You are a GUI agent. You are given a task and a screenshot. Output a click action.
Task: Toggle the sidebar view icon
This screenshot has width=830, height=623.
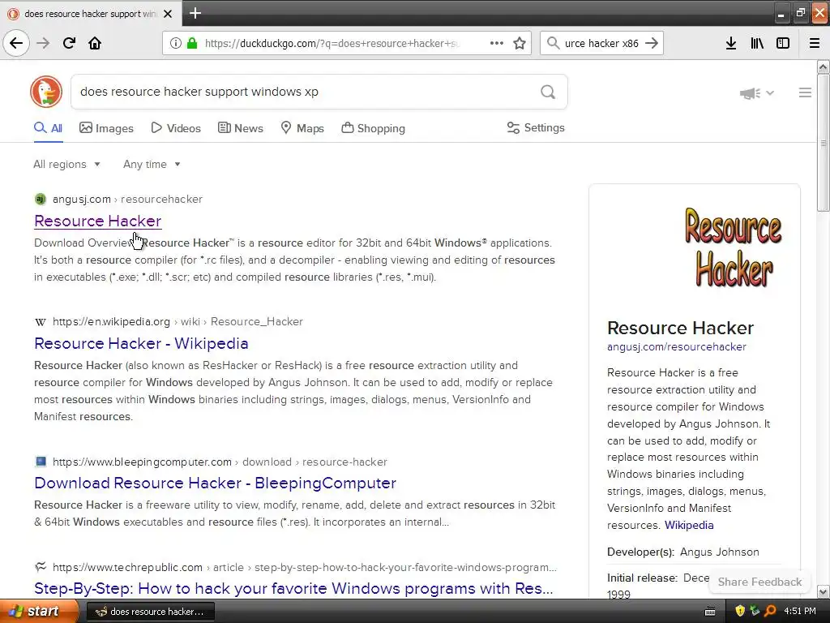[783, 43]
